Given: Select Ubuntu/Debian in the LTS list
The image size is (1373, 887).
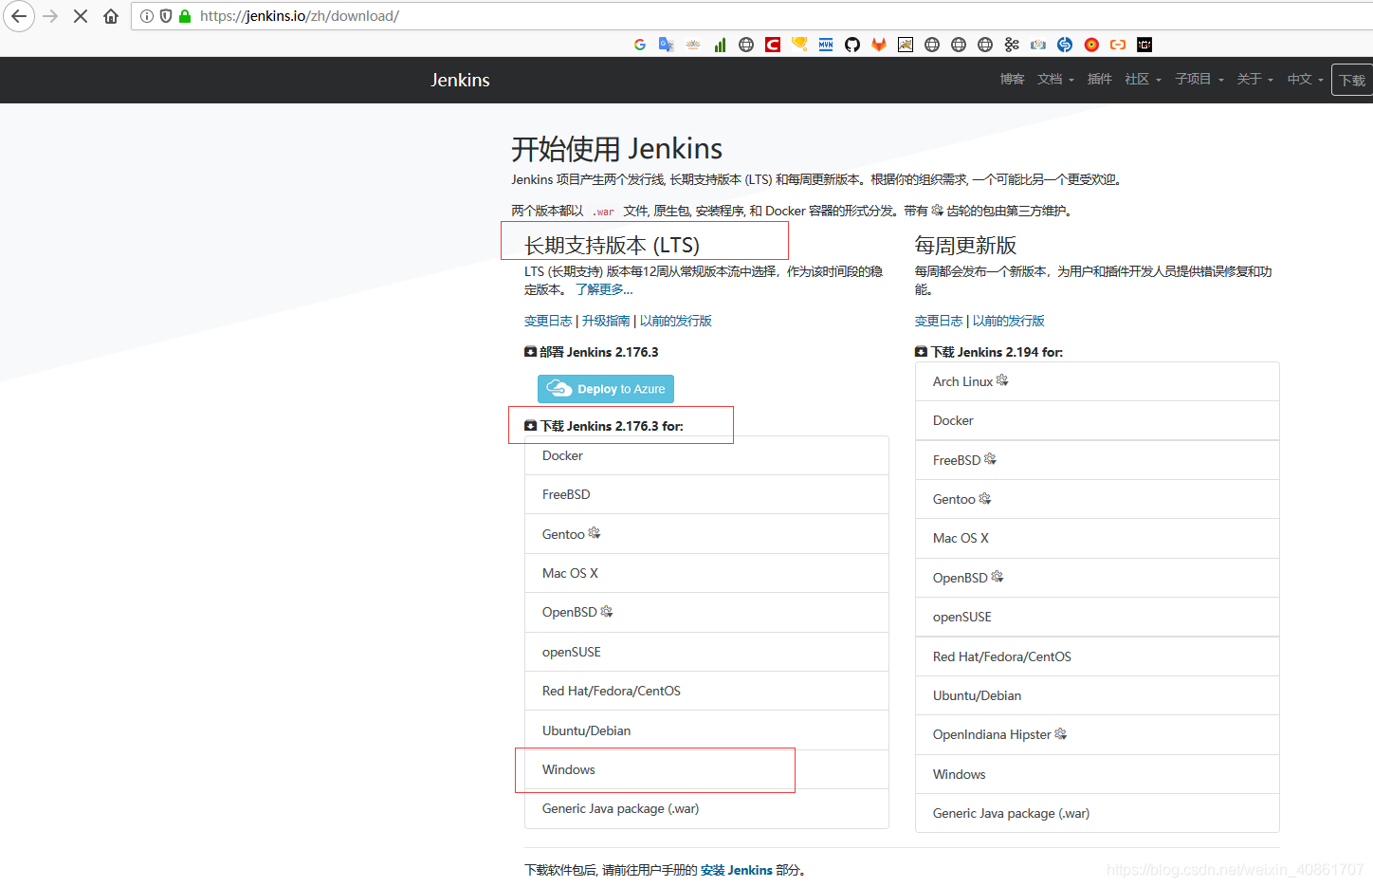Looking at the screenshot, I should point(706,730).
